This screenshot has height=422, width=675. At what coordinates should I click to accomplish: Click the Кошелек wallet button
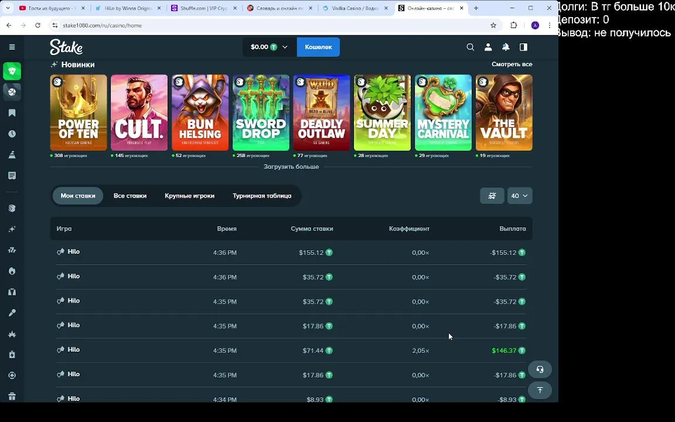pyautogui.click(x=318, y=47)
